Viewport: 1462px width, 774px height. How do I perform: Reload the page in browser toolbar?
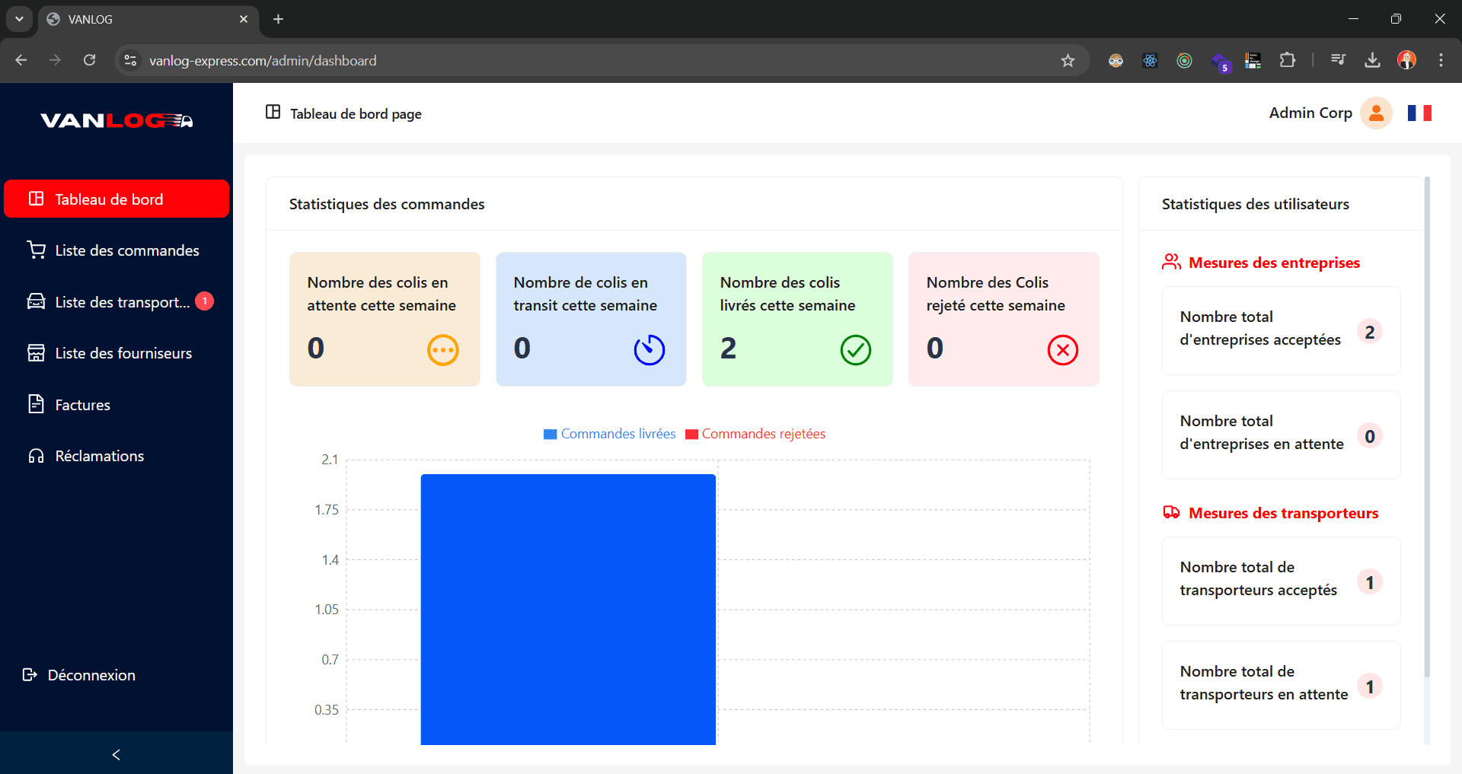(89, 60)
